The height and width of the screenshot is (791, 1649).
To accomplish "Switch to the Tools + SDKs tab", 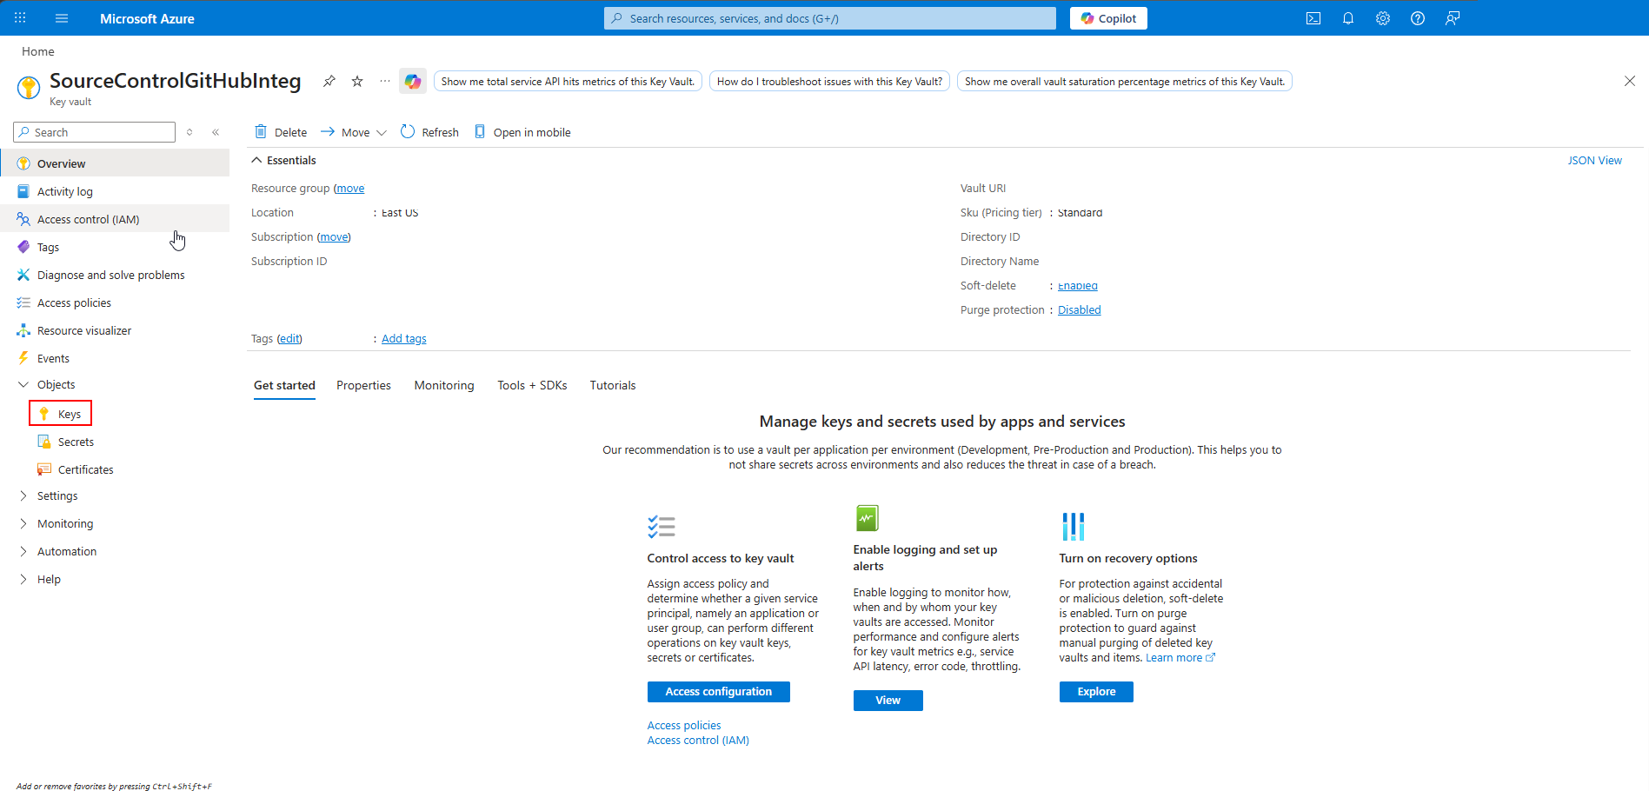I will (532, 385).
